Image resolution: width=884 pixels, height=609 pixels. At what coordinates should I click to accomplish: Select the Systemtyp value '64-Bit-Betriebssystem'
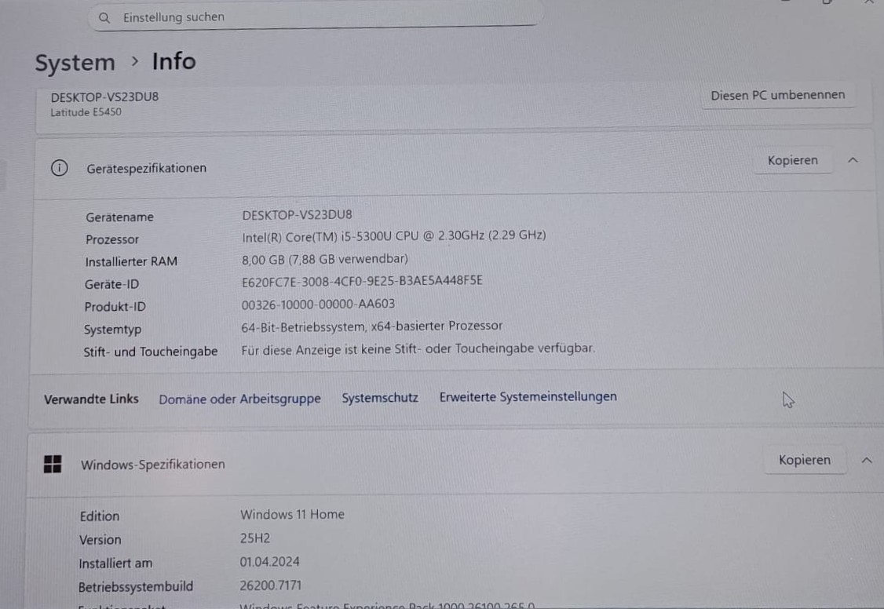click(x=371, y=326)
